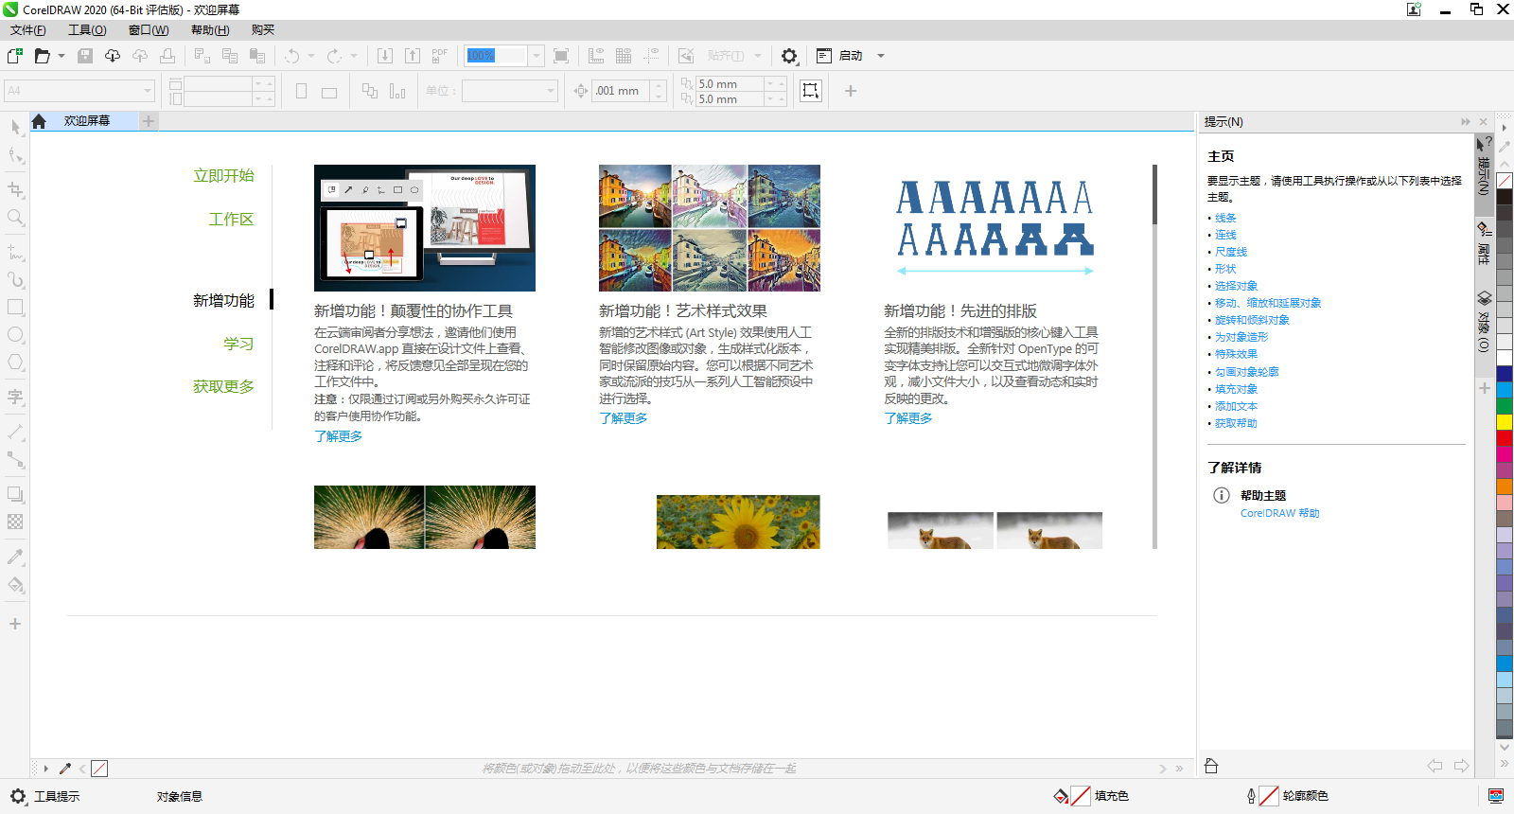The width and height of the screenshot is (1514, 814).
Task: Click the download from cloud icon
Action: 112,56
